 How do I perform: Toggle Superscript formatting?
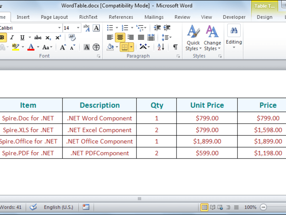(58, 38)
